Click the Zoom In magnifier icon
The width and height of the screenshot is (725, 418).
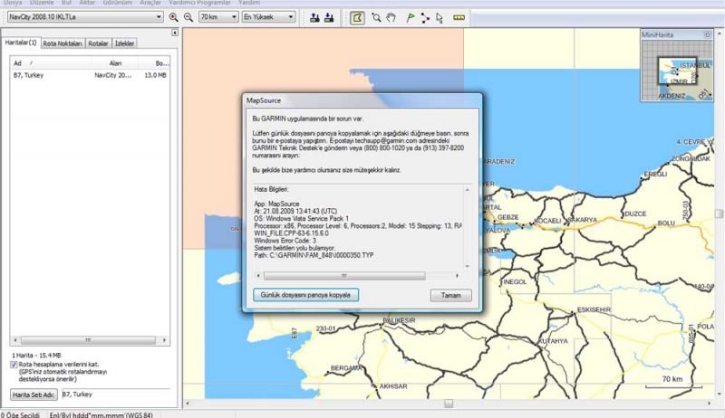coord(174,17)
